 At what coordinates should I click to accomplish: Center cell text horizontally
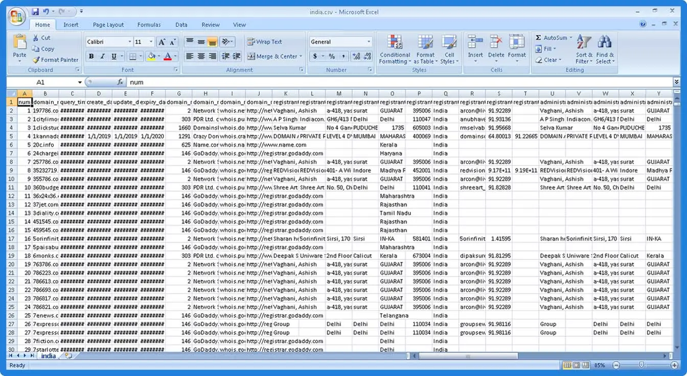coord(201,56)
